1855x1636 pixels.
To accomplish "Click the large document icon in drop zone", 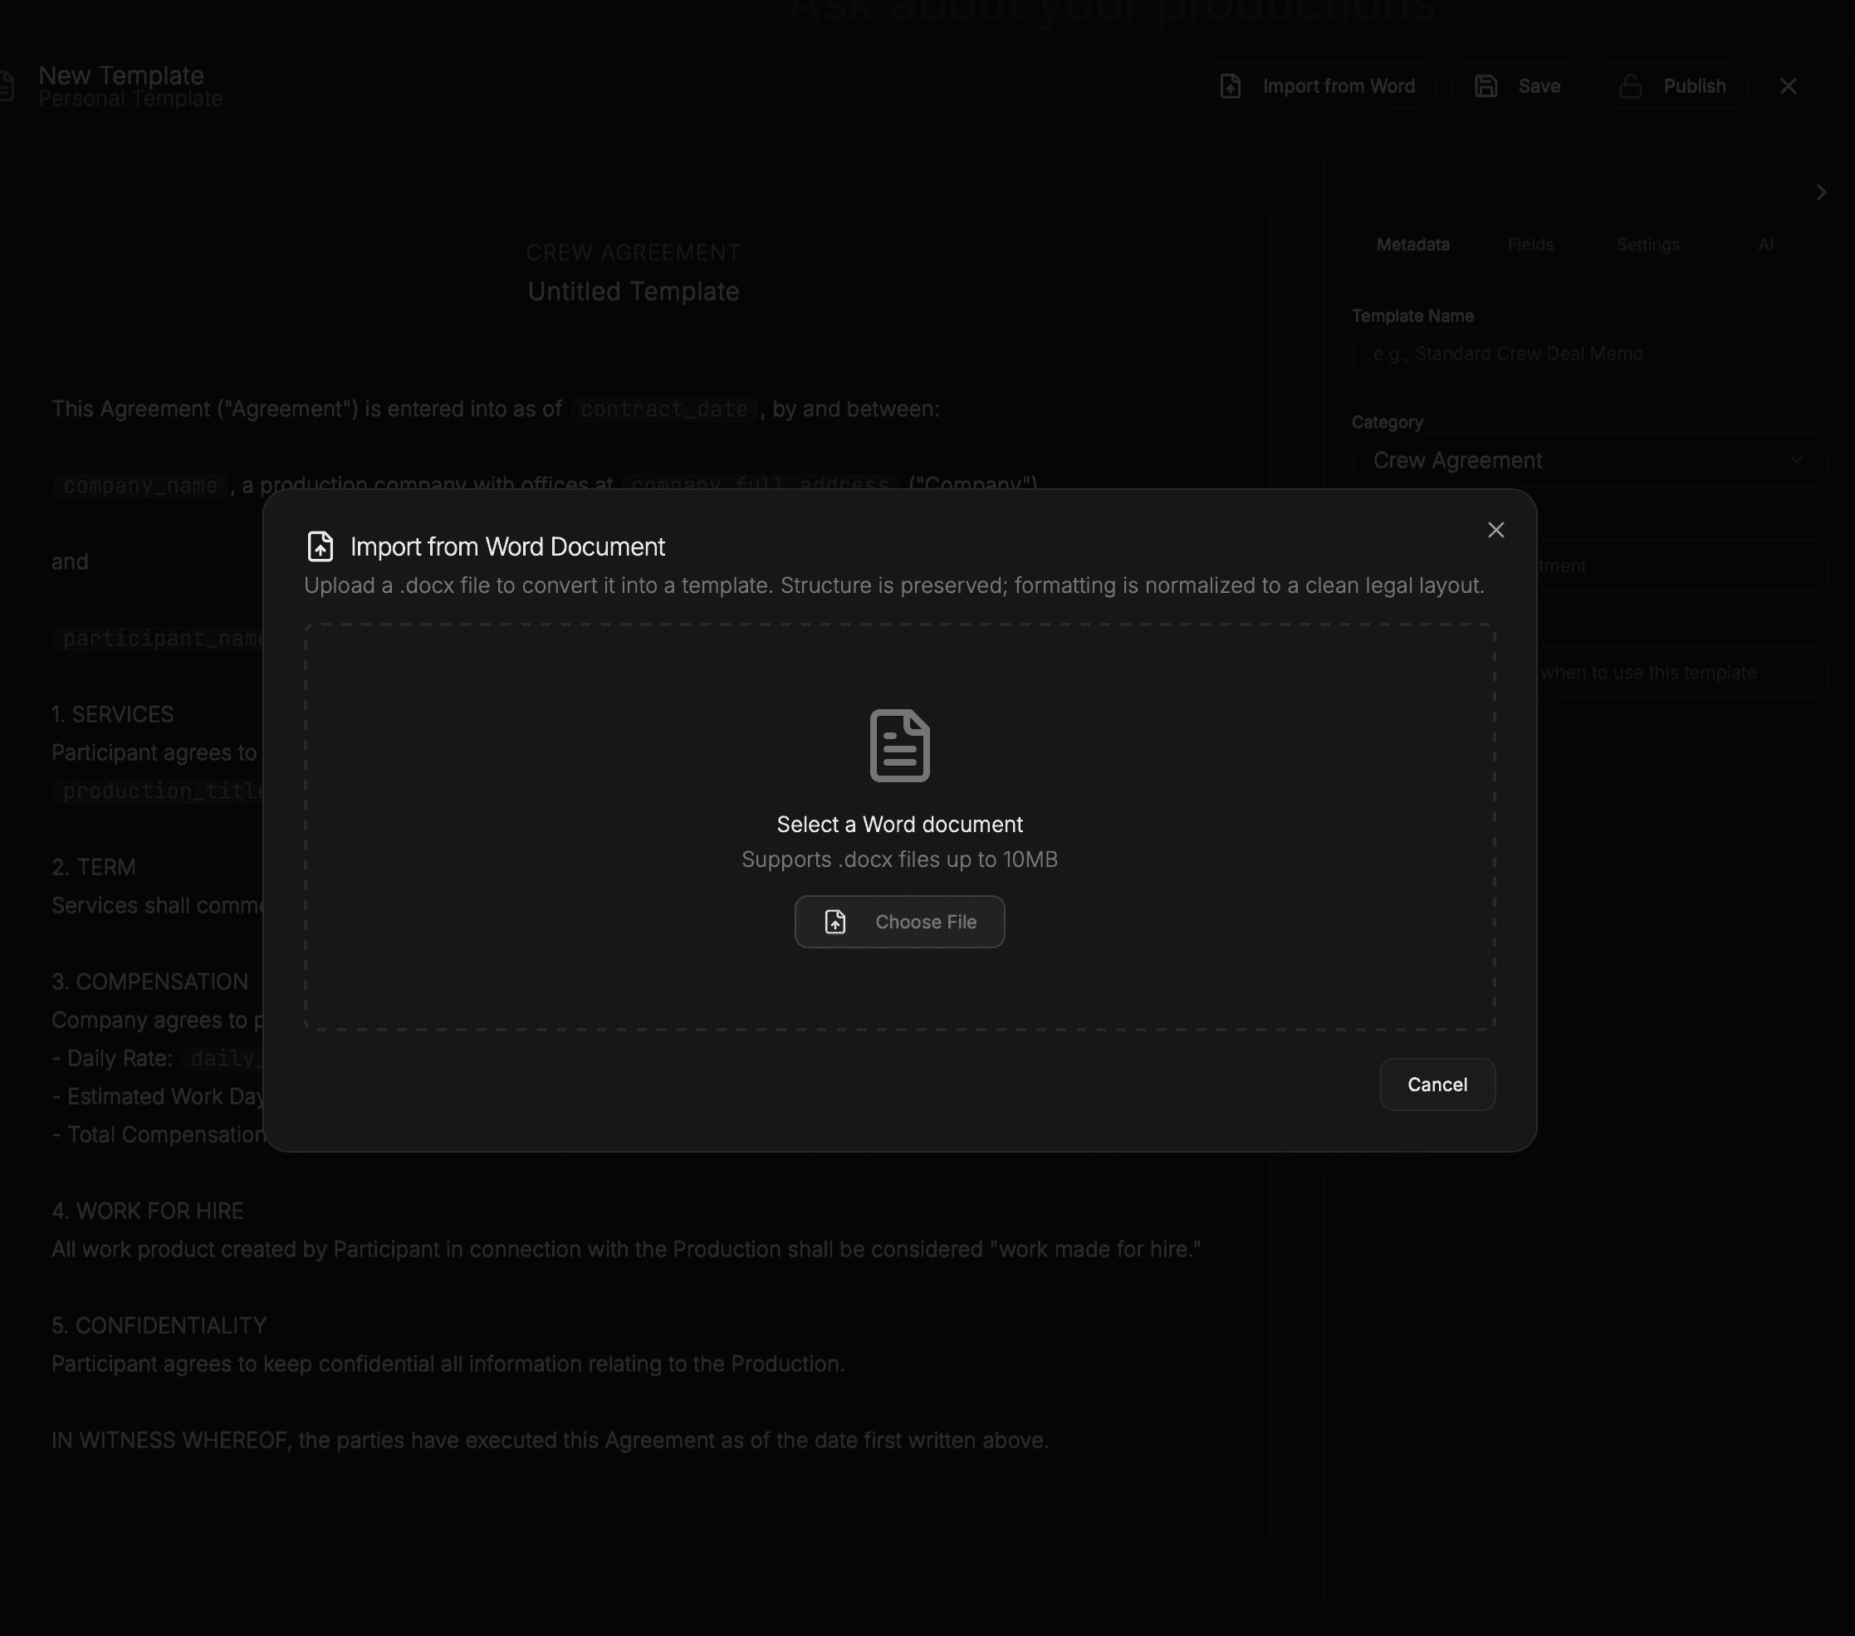I will 898,744.
